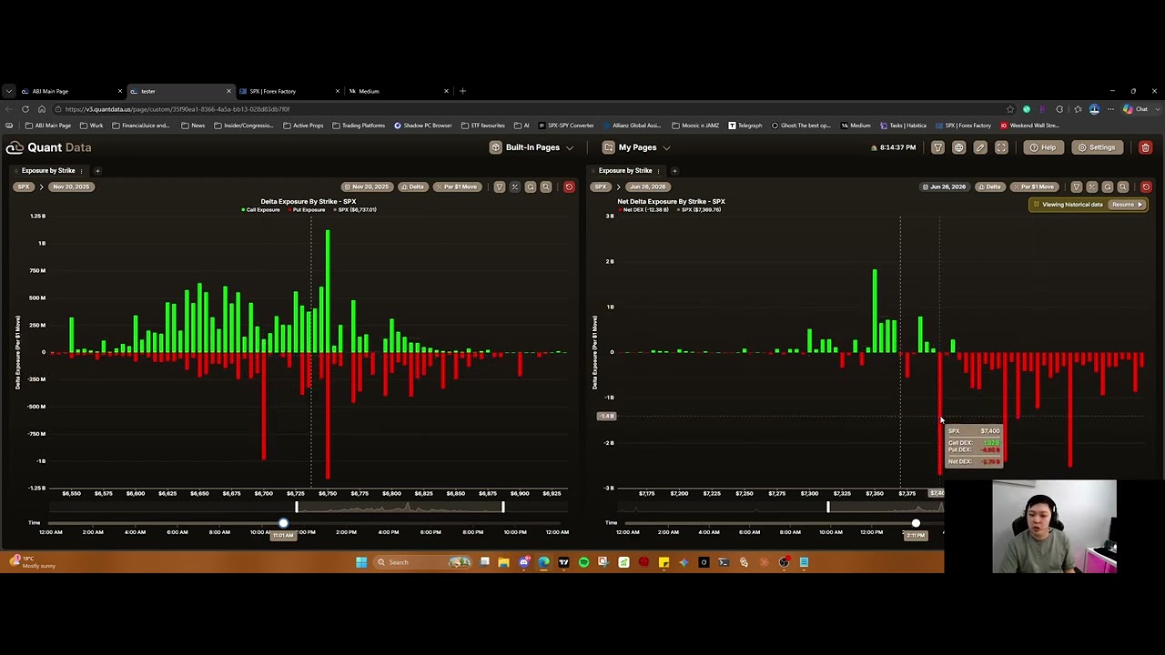Expand Built-In Pages dropdown
Image resolution: width=1165 pixels, height=655 pixels.
(532, 147)
